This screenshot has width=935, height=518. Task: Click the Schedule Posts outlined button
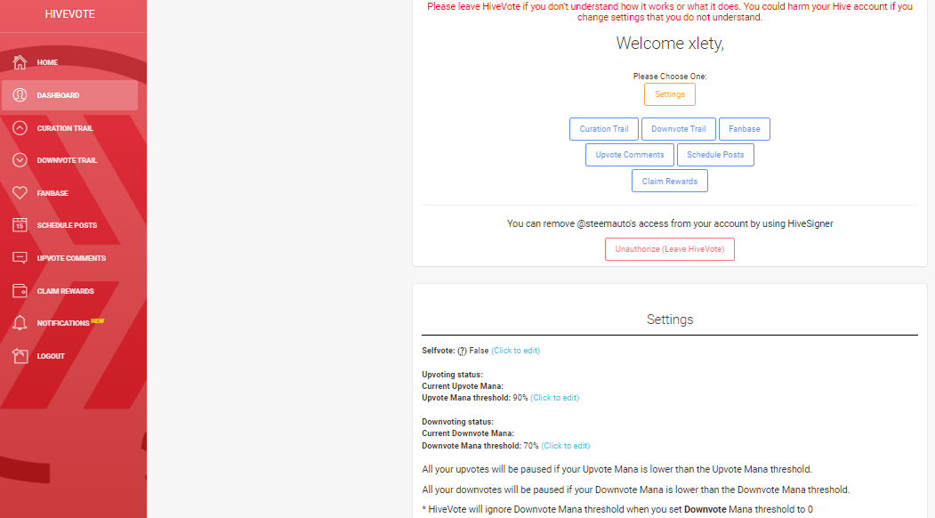[x=715, y=155]
